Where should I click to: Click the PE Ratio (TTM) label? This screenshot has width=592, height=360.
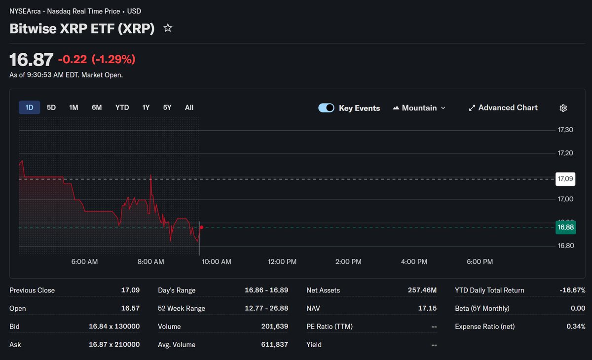(x=330, y=326)
